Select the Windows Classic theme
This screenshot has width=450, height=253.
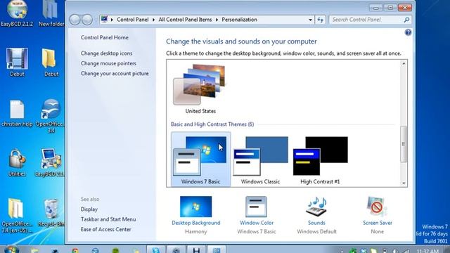tap(260, 160)
